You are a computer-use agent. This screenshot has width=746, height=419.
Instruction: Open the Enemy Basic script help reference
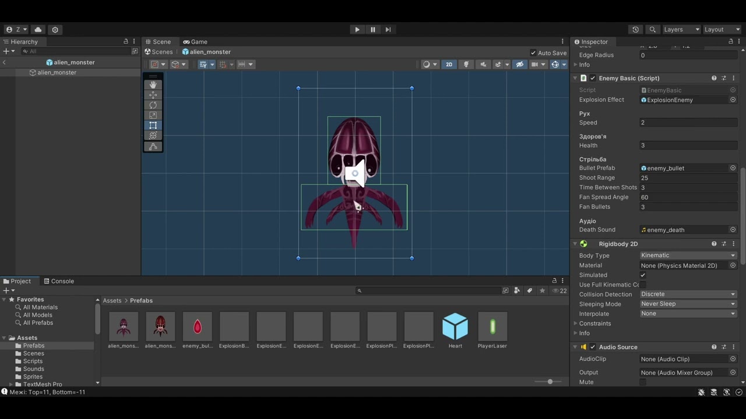[x=714, y=78]
